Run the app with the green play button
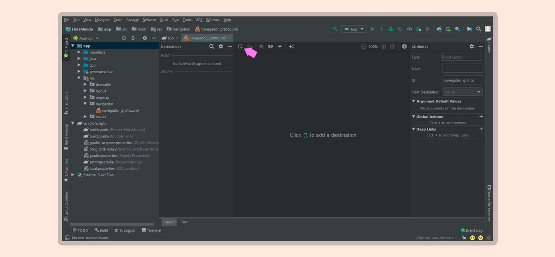The width and height of the screenshot is (555, 257). [x=373, y=29]
